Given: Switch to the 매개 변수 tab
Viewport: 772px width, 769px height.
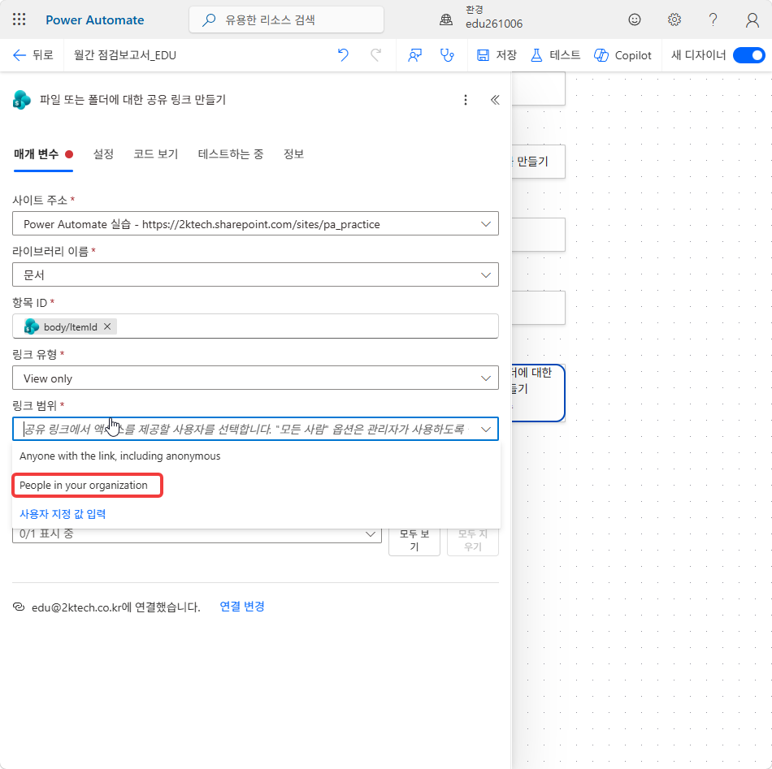Looking at the screenshot, I should [43, 154].
